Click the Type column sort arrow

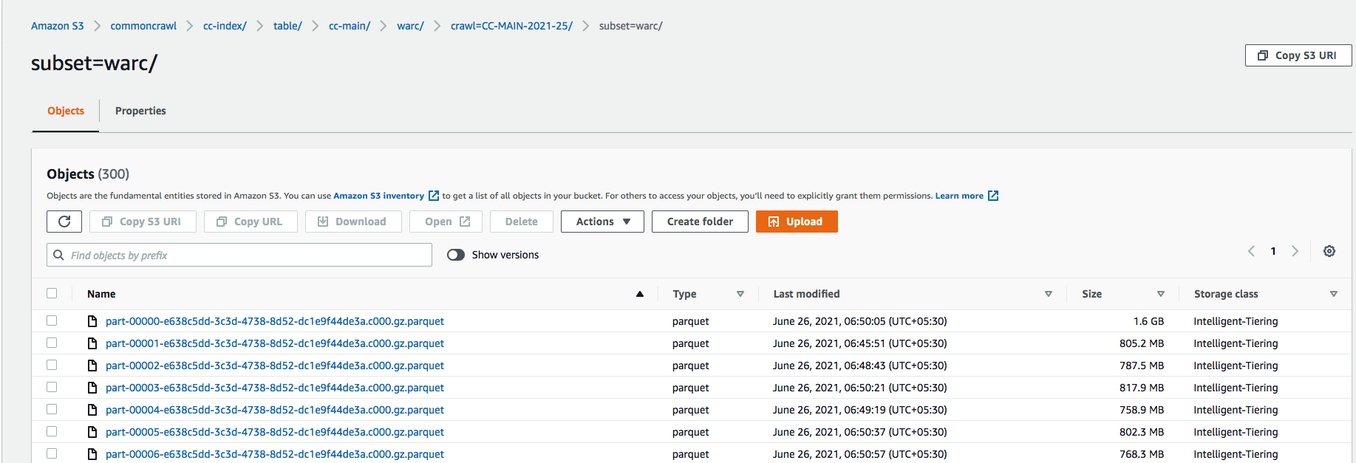[740, 294]
